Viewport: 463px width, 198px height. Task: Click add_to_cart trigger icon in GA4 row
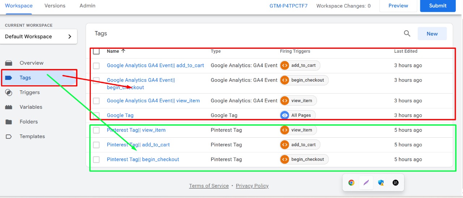285,65
